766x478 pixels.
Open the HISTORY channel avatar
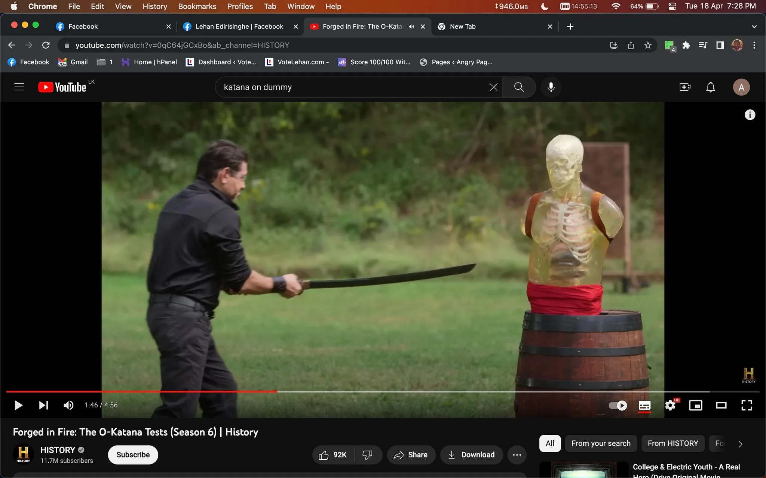pyautogui.click(x=23, y=453)
